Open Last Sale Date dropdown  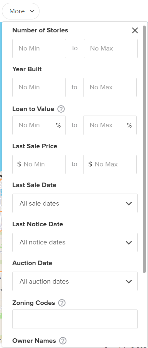pos(75,203)
